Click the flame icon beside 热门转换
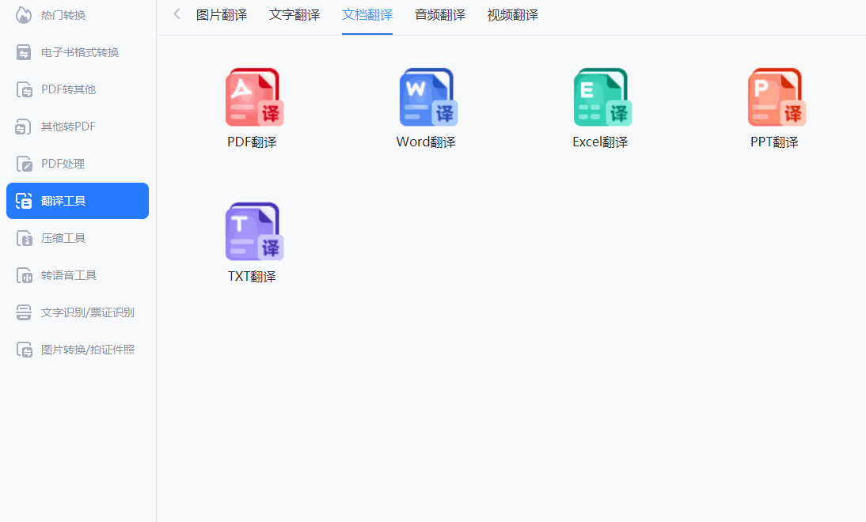Image resolution: width=866 pixels, height=522 pixels. point(24,15)
